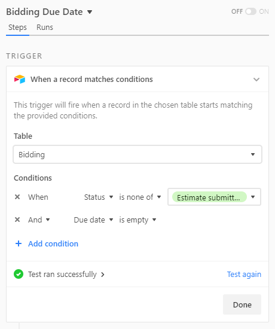This screenshot has height=329, width=275.
Task: Click the Done button
Action: (242, 304)
